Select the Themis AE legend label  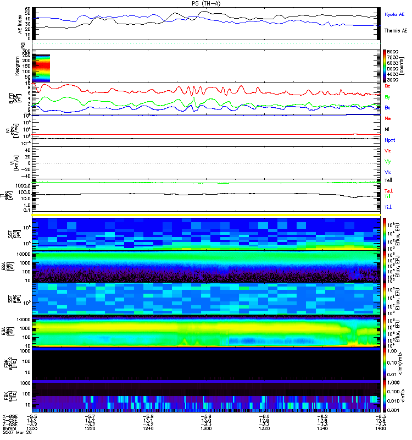point(396,31)
